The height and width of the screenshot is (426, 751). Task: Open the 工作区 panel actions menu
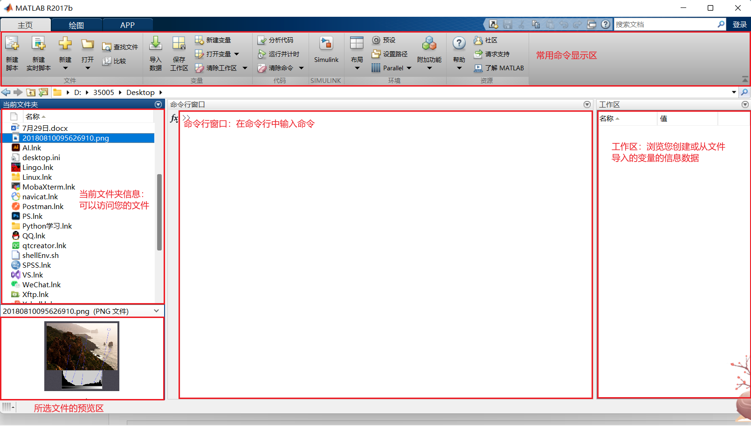(745, 105)
